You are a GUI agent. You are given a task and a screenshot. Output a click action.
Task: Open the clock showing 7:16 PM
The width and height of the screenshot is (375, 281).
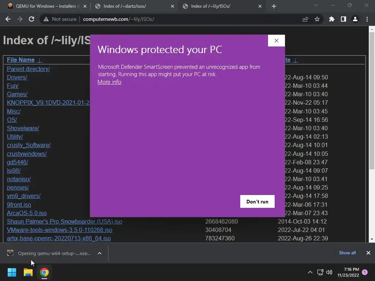click(x=348, y=272)
